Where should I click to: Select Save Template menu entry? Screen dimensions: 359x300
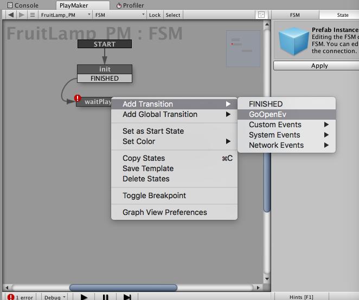174,168
